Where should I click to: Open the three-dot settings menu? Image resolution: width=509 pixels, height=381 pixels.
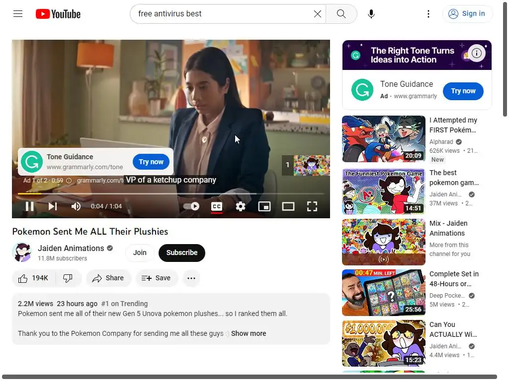(x=428, y=13)
